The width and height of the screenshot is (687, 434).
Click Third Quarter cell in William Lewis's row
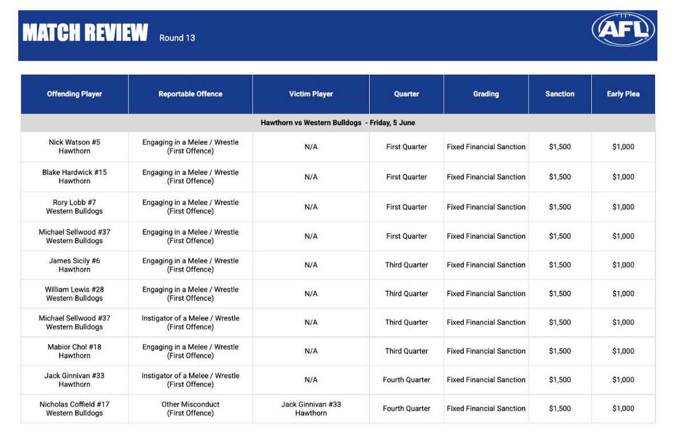tap(406, 294)
